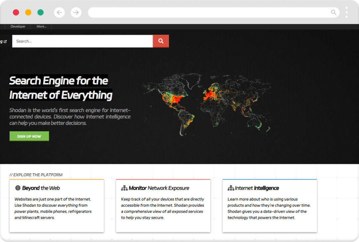Click the browser forward arrow button
This screenshot has height=242, width=359.
pos(76,12)
